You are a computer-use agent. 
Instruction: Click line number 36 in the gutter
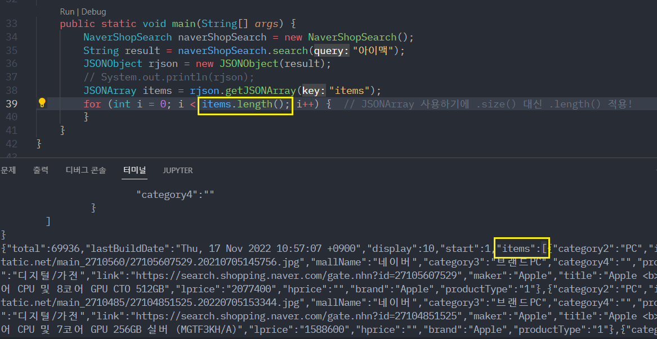click(x=12, y=64)
